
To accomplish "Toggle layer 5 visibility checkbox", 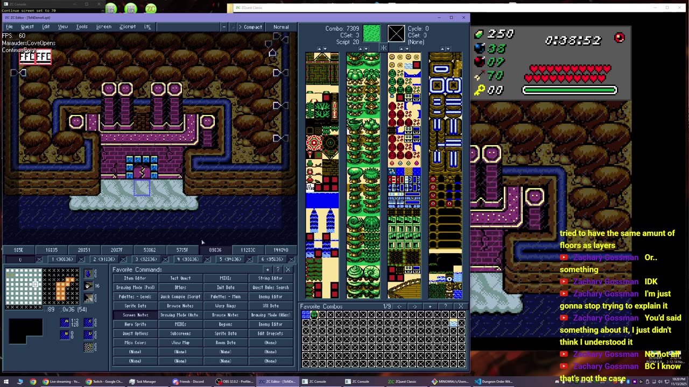I will click(x=249, y=260).
